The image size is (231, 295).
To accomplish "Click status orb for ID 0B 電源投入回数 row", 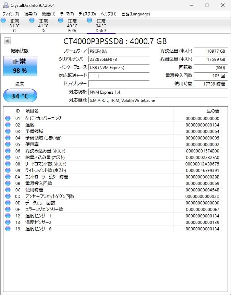I will coord(8,183).
